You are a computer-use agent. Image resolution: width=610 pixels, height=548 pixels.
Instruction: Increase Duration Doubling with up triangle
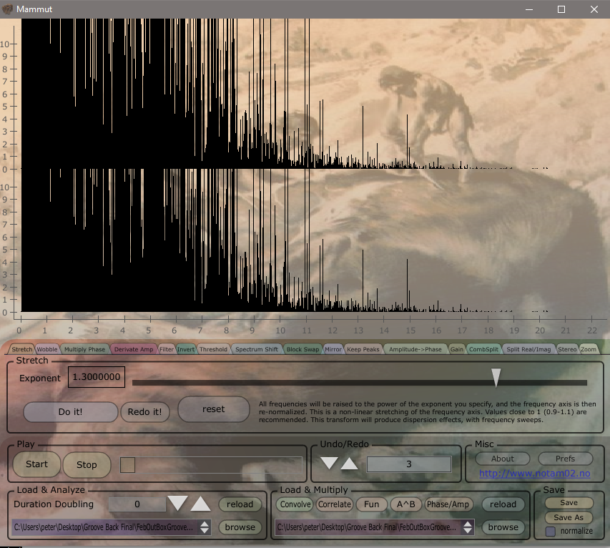[201, 504]
